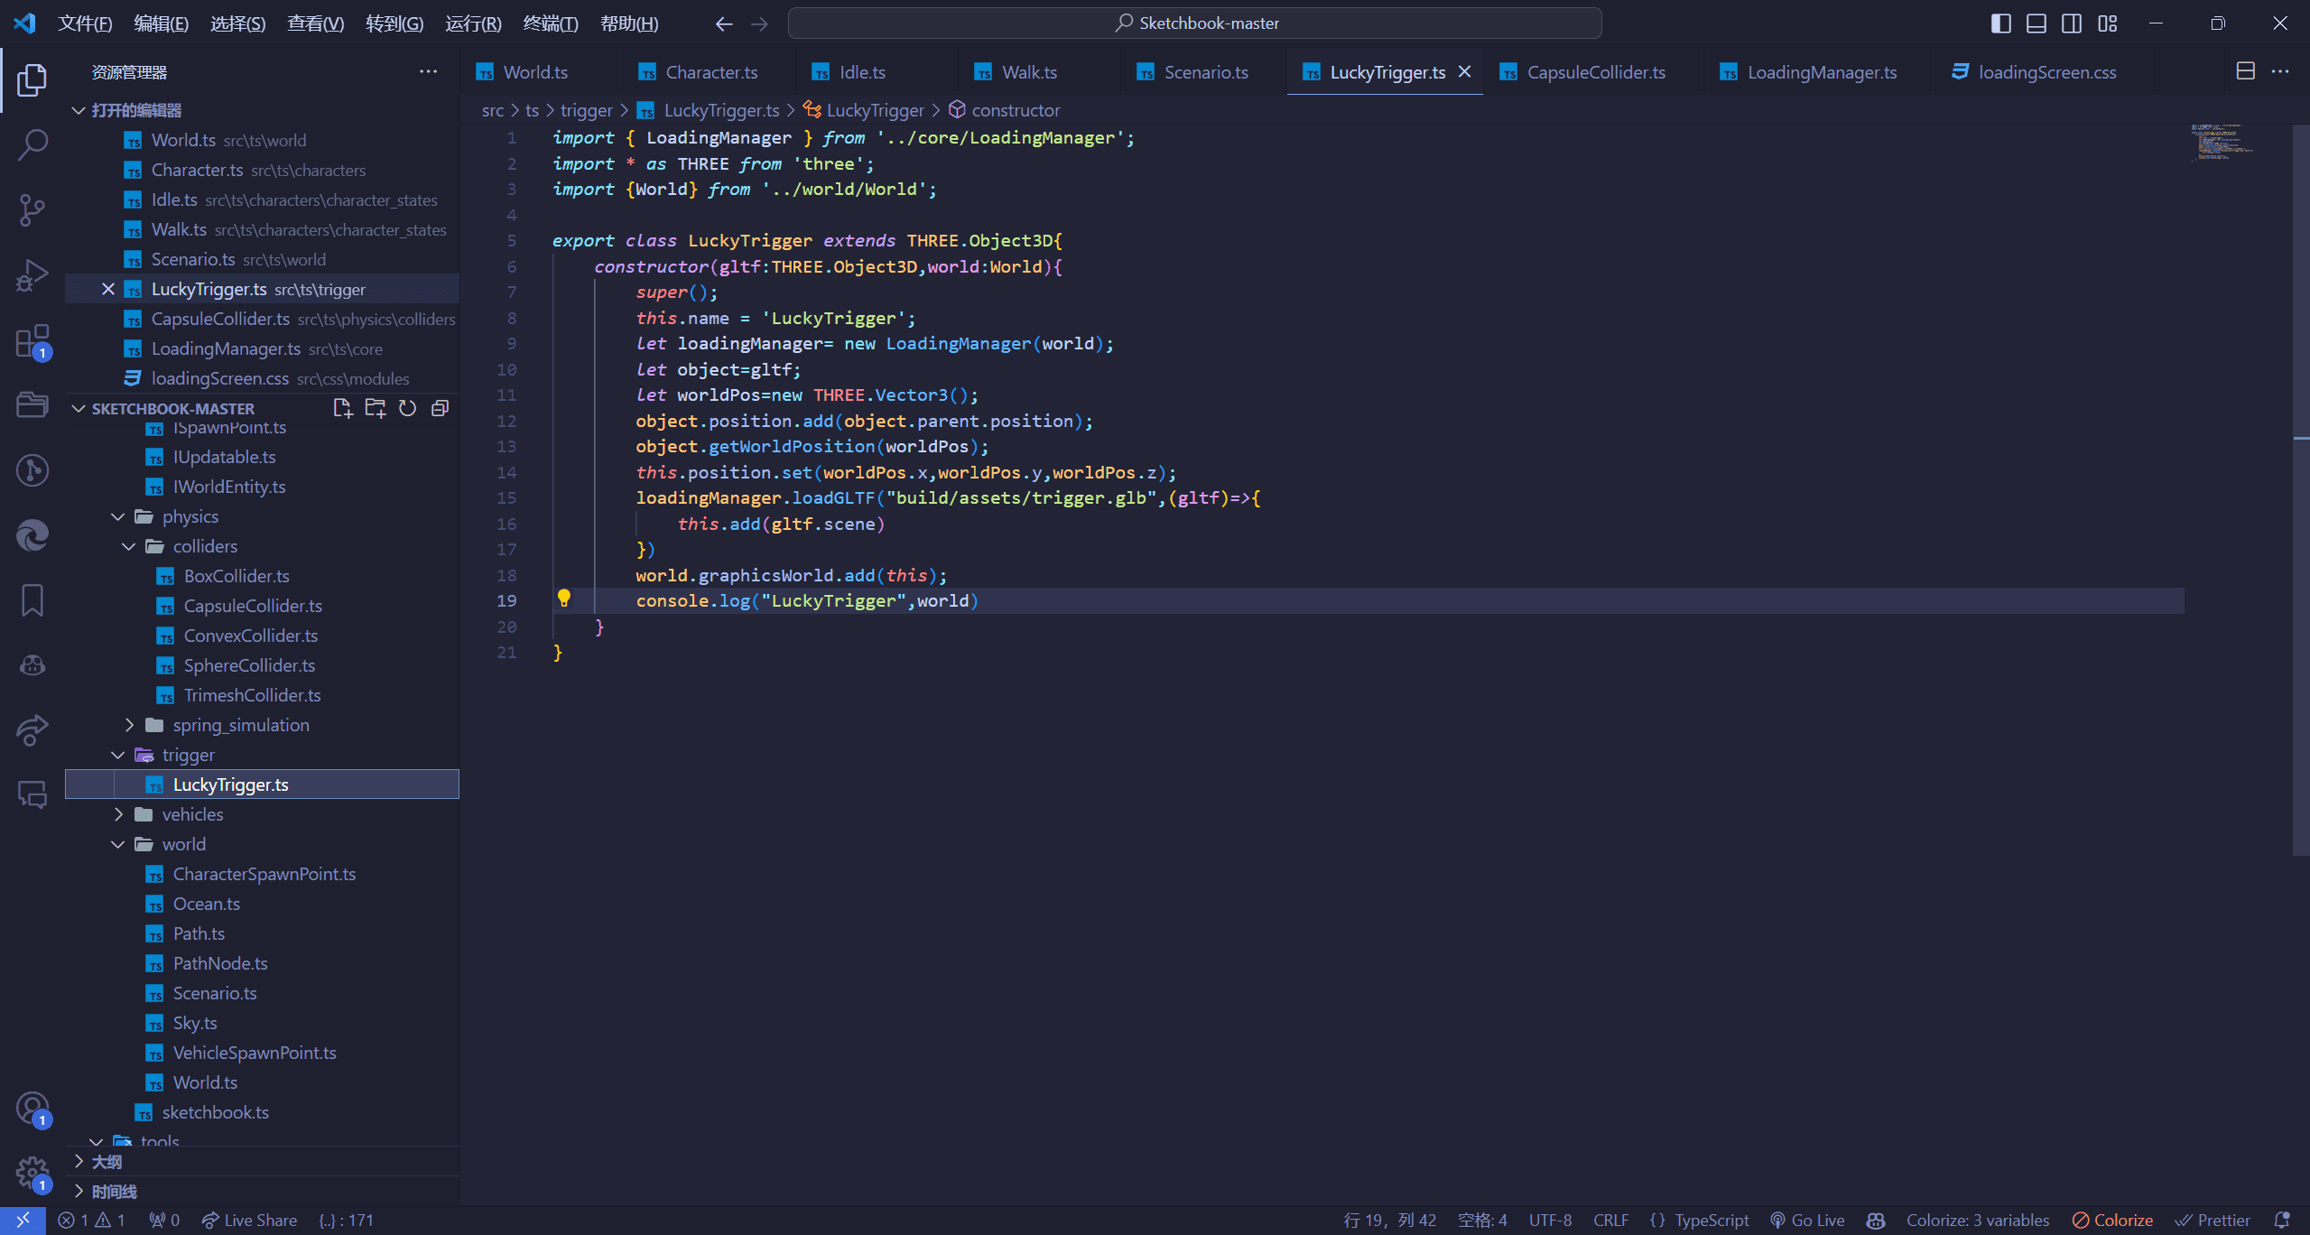Click the lightbulb quick fix on line 19
The width and height of the screenshot is (2310, 1235).
[x=564, y=599]
